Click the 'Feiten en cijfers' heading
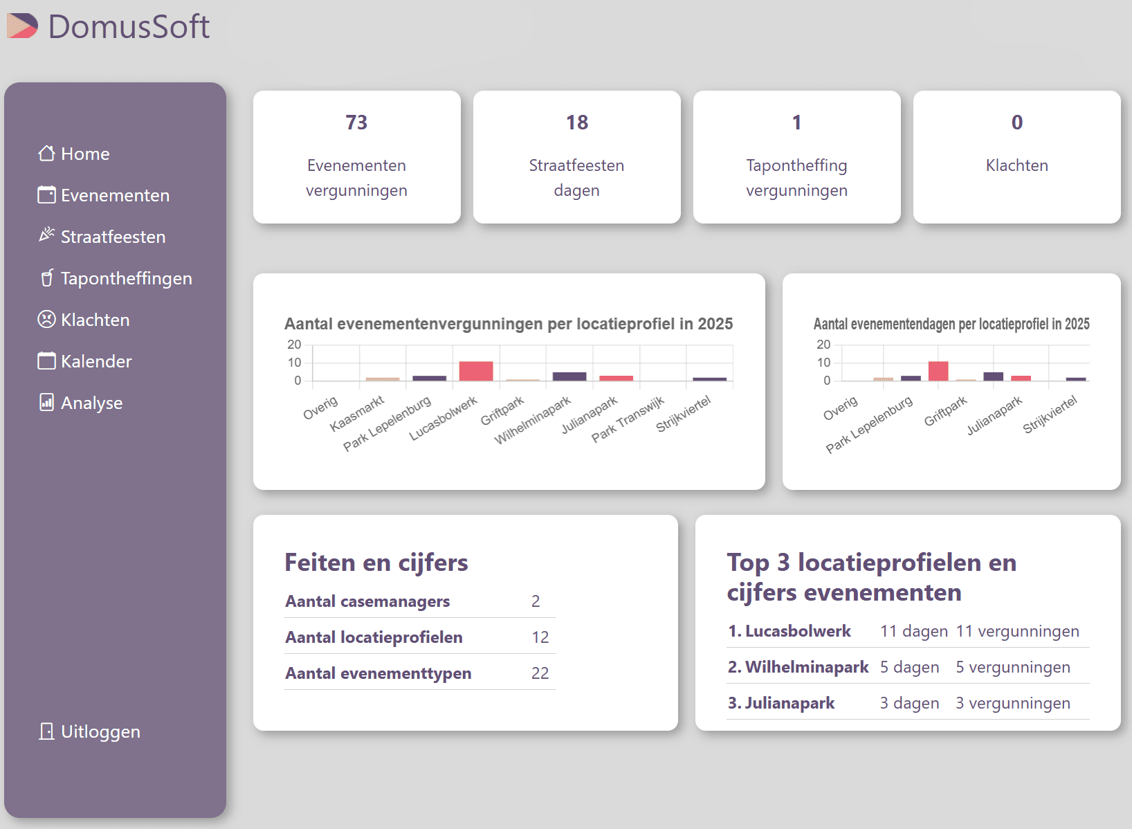This screenshot has width=1132, height=829. point(376,563)
